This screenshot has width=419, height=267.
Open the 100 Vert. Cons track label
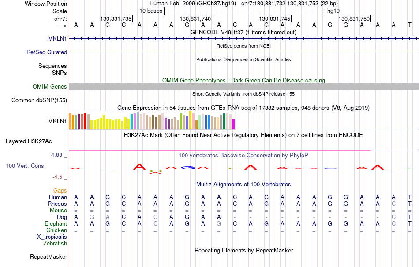click(x=25, y=166)
